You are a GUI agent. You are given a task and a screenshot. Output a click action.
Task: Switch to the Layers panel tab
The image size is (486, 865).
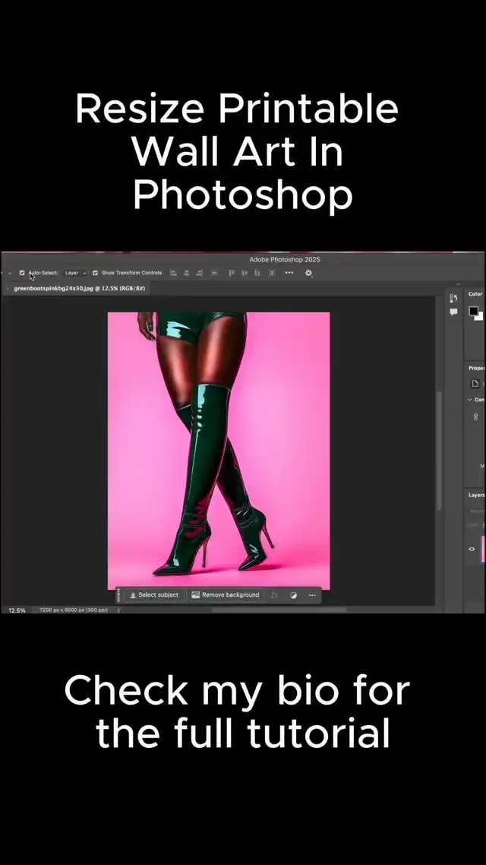pyautogui.click(x=477, y=495)
